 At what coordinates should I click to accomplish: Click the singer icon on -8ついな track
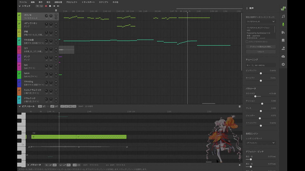click(19, 15)
